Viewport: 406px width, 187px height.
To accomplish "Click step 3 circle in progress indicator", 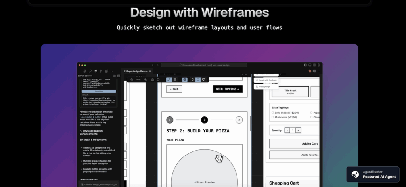I will [x=239, y=120].
